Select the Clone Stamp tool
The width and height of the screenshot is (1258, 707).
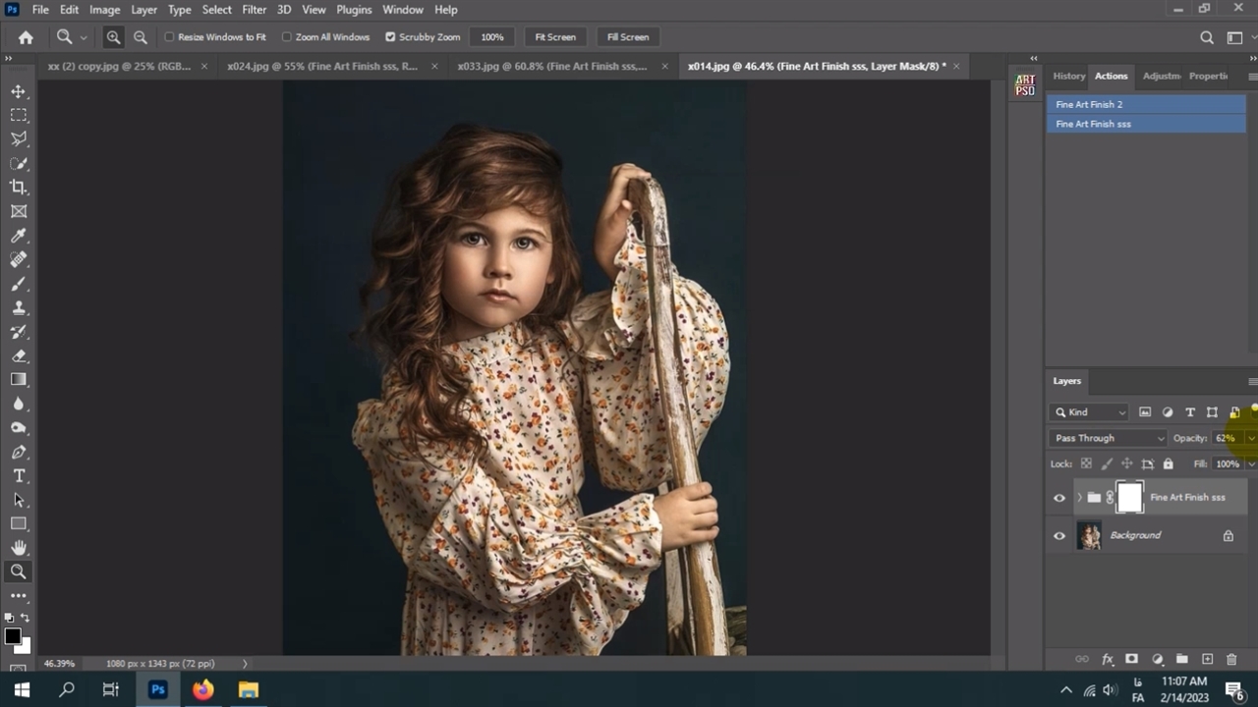[x=19, y=307]
